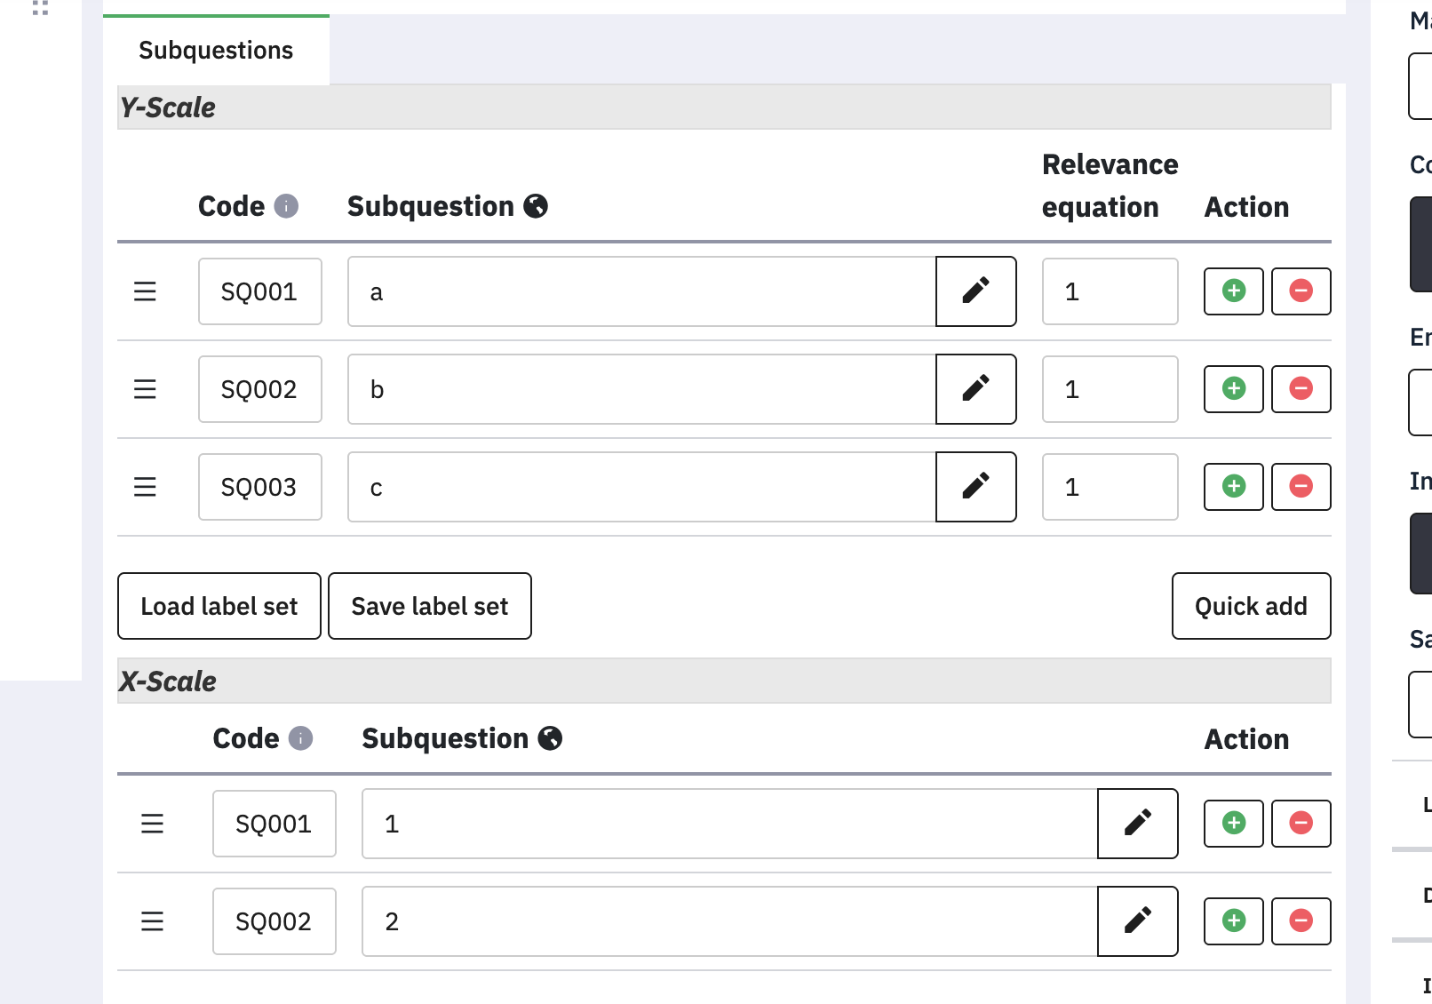
Task: Add a row after Y-Scale SQ001
Action: point(1233,291)
